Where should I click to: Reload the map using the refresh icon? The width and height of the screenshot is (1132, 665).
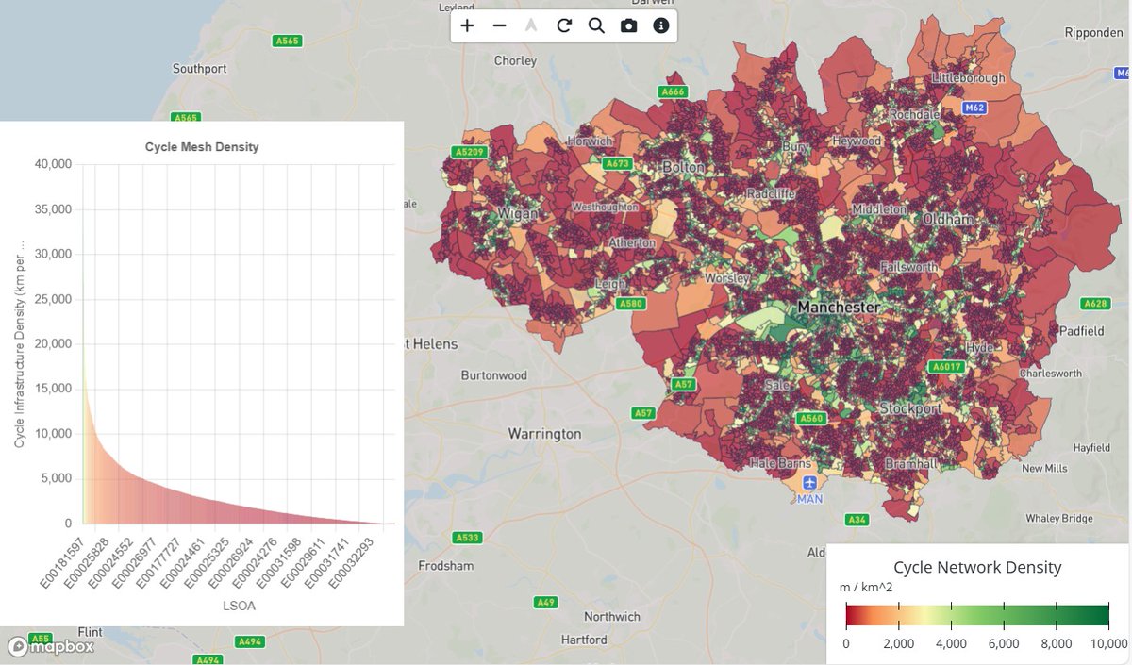click(563, 25)
